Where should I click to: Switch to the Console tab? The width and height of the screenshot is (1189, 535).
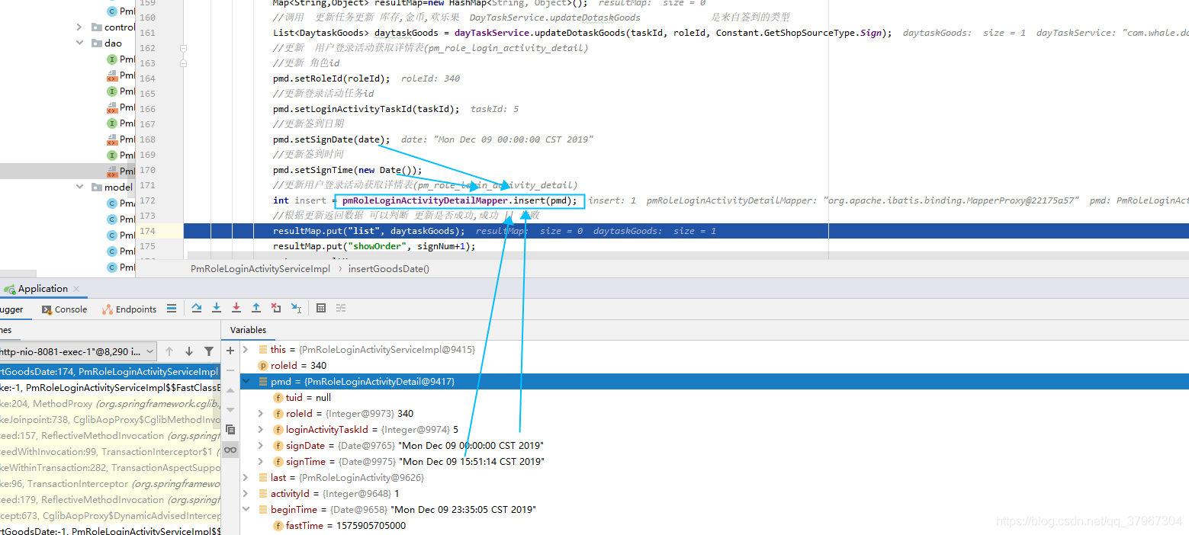pyautogui.click(x=65, y=309)
